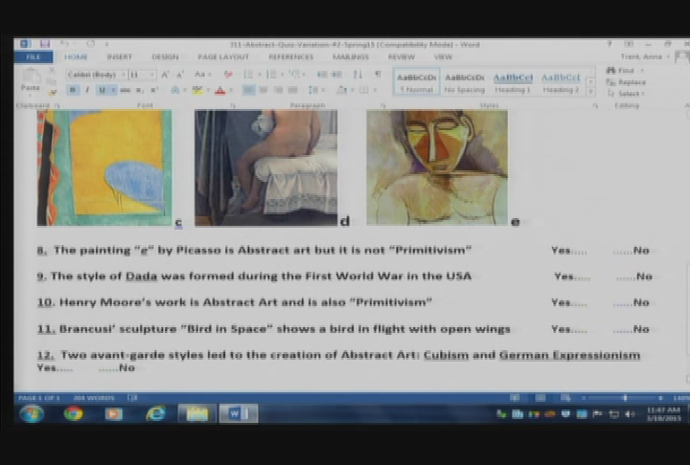
Task: Click the Format Painter brush icon
Action: tap(53, 93)
